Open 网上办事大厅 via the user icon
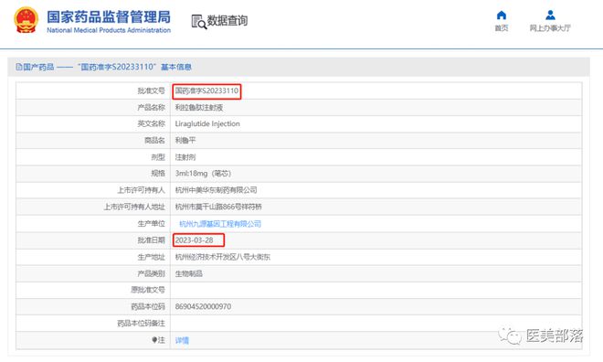 (x=550, y=15)
